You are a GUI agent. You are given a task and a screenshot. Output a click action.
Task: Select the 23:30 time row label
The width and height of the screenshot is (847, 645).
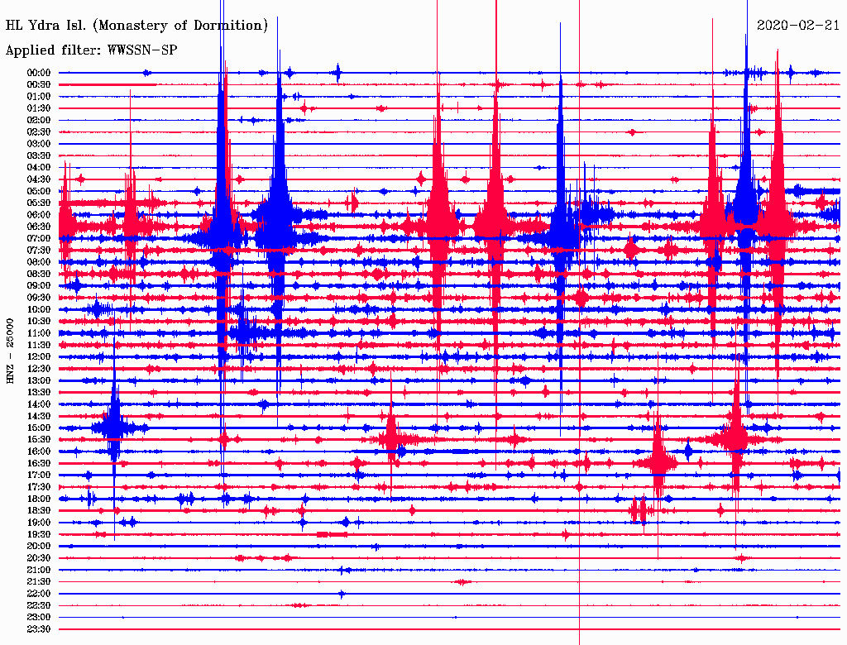[x=39, y=628]
